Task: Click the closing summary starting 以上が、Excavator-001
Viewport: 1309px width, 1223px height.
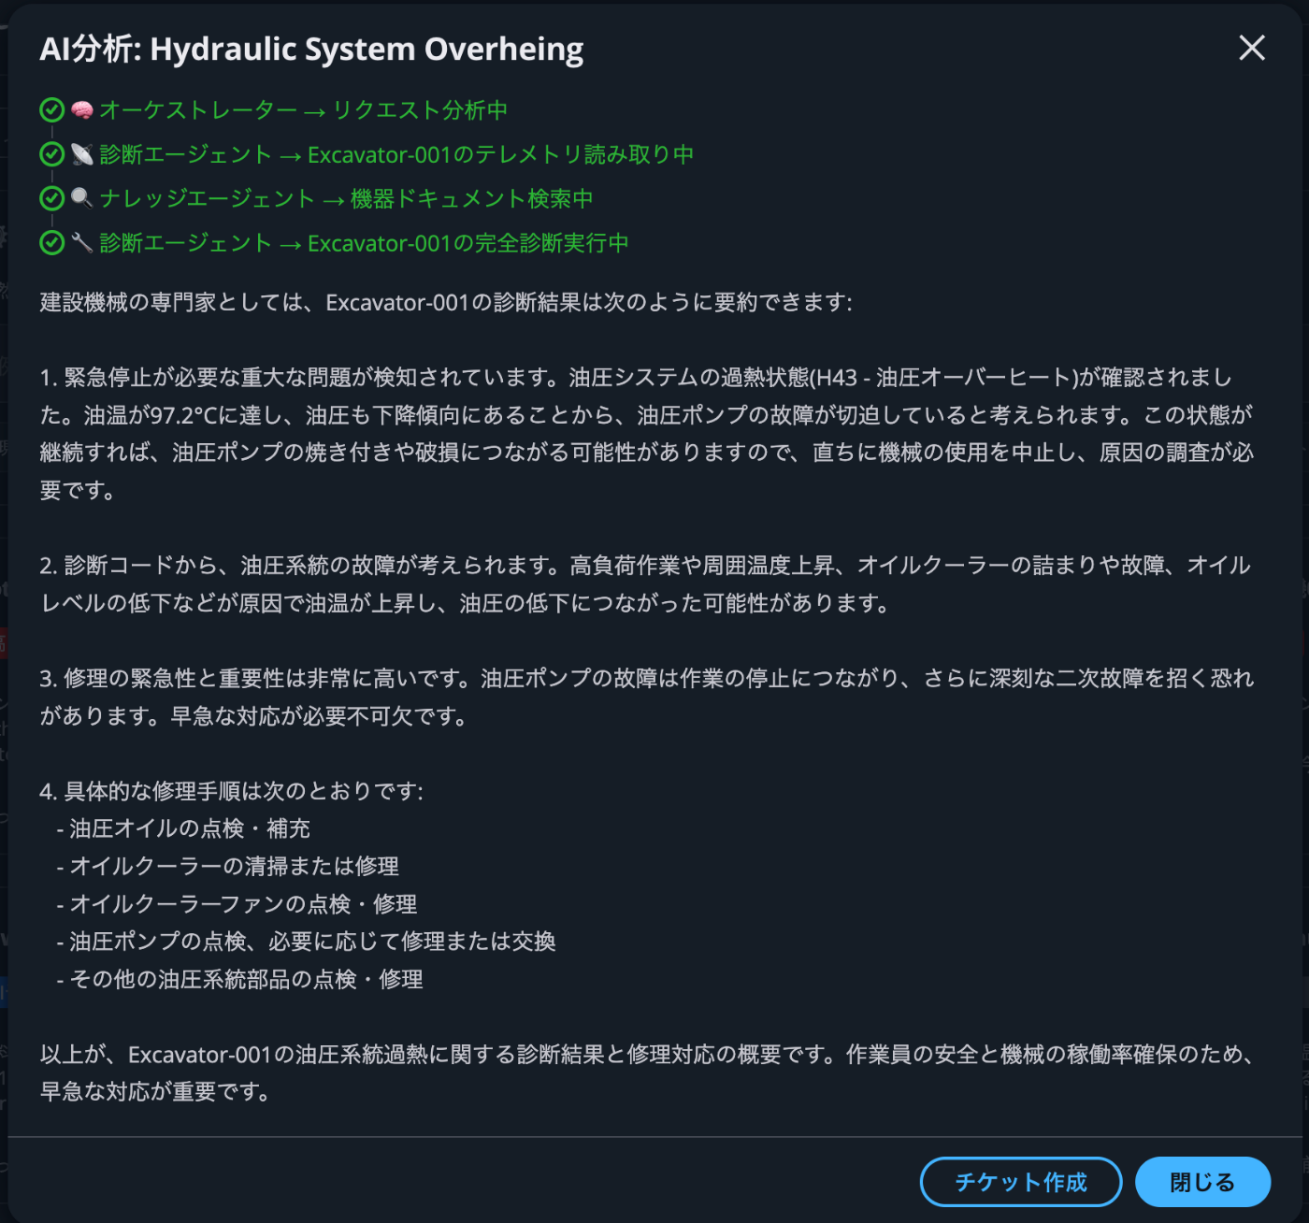Action: [x=647, y=1072]
